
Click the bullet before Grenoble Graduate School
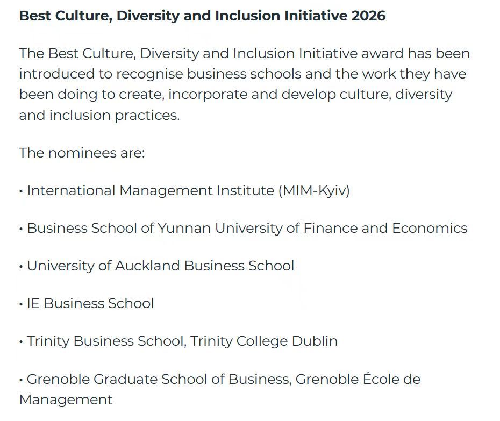click(21, 380)
